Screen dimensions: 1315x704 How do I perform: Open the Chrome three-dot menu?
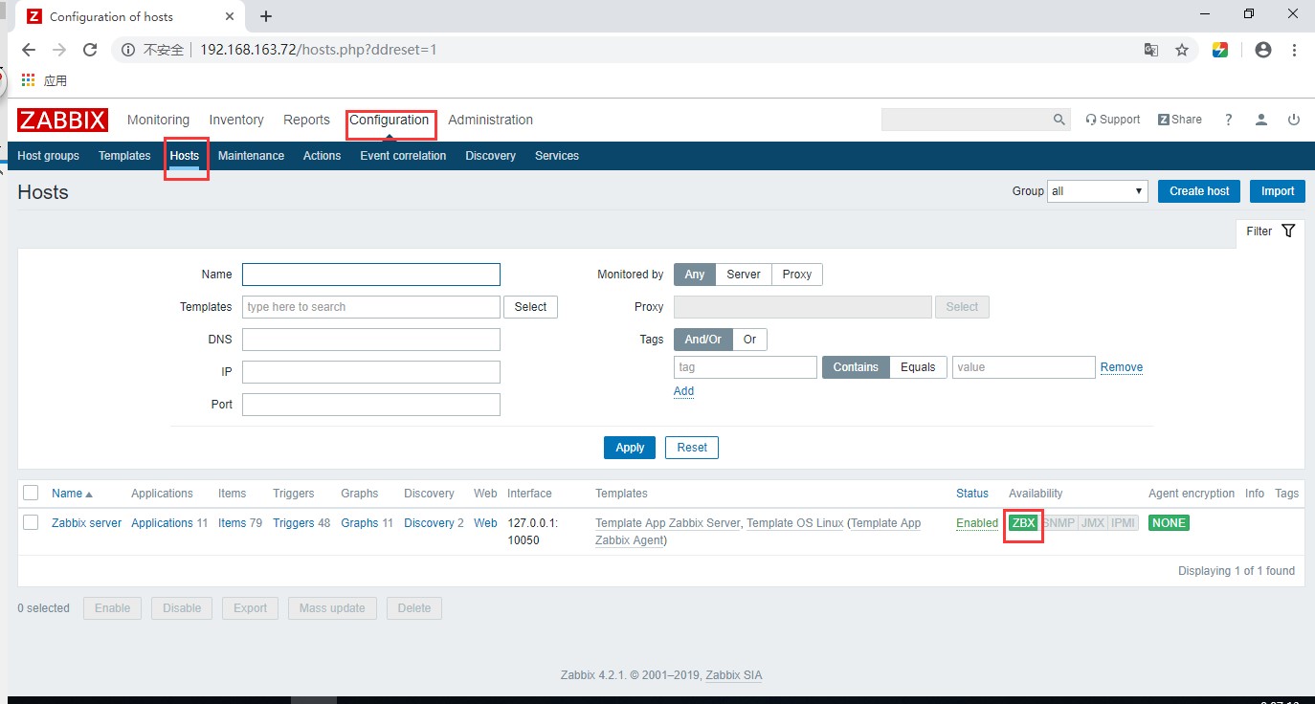(x=1294, y=50)
